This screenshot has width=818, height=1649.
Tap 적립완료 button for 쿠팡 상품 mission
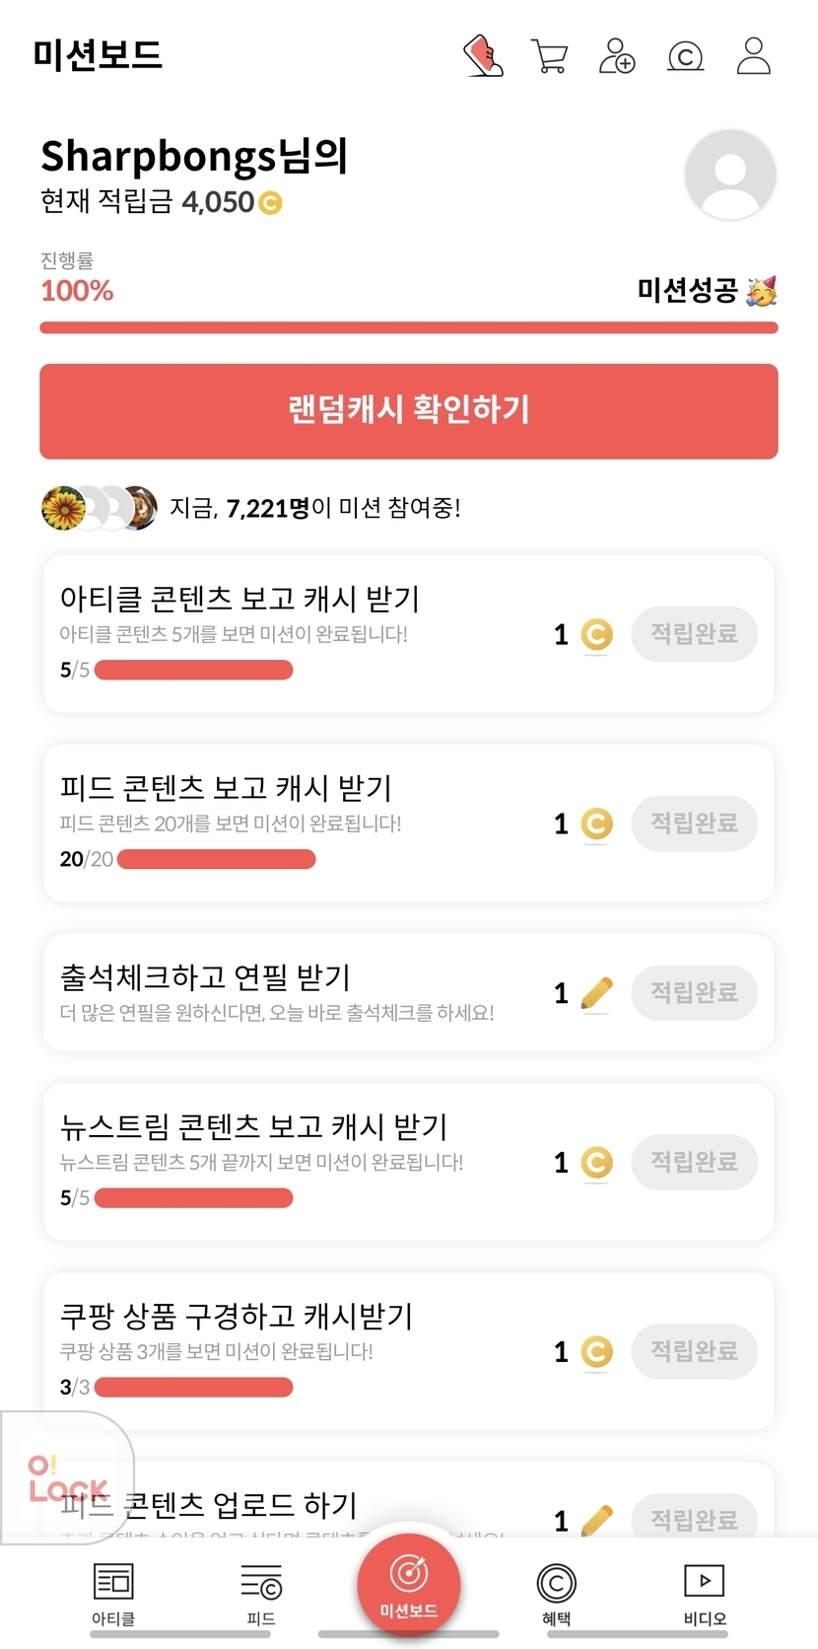coord(694,1351)
